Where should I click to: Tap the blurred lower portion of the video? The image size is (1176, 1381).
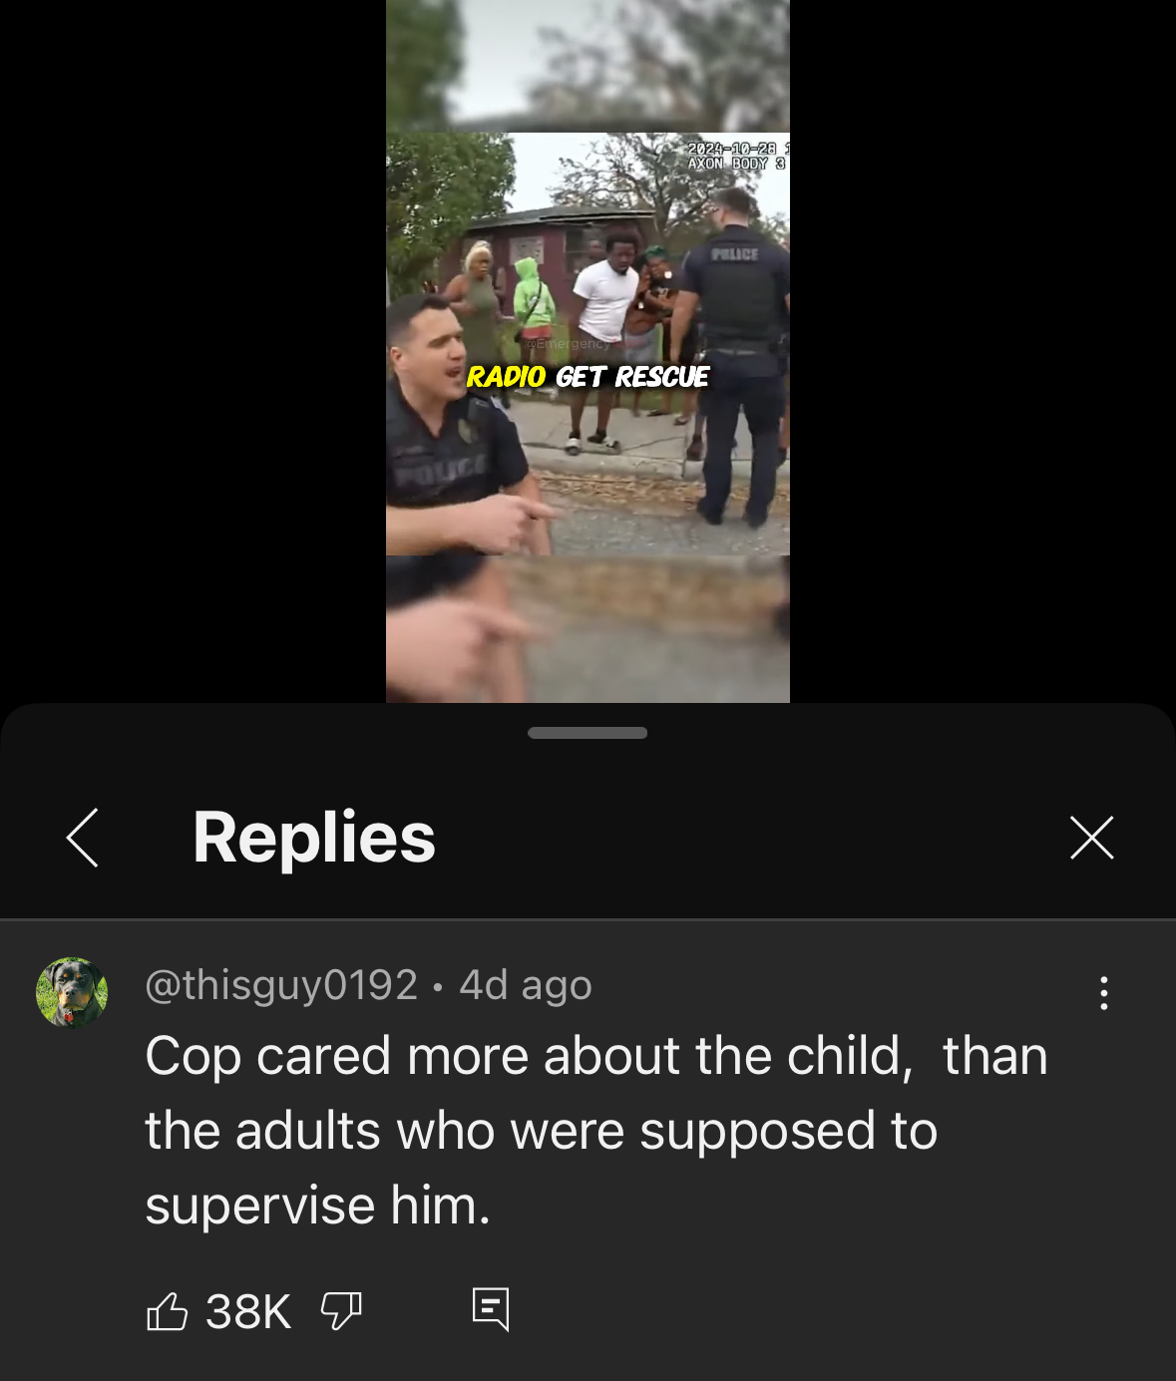tap(588, 629)
